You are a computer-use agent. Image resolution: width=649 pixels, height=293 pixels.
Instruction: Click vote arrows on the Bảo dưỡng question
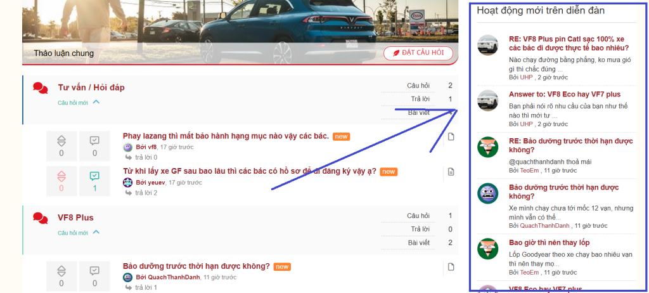[x=61, y=271]
